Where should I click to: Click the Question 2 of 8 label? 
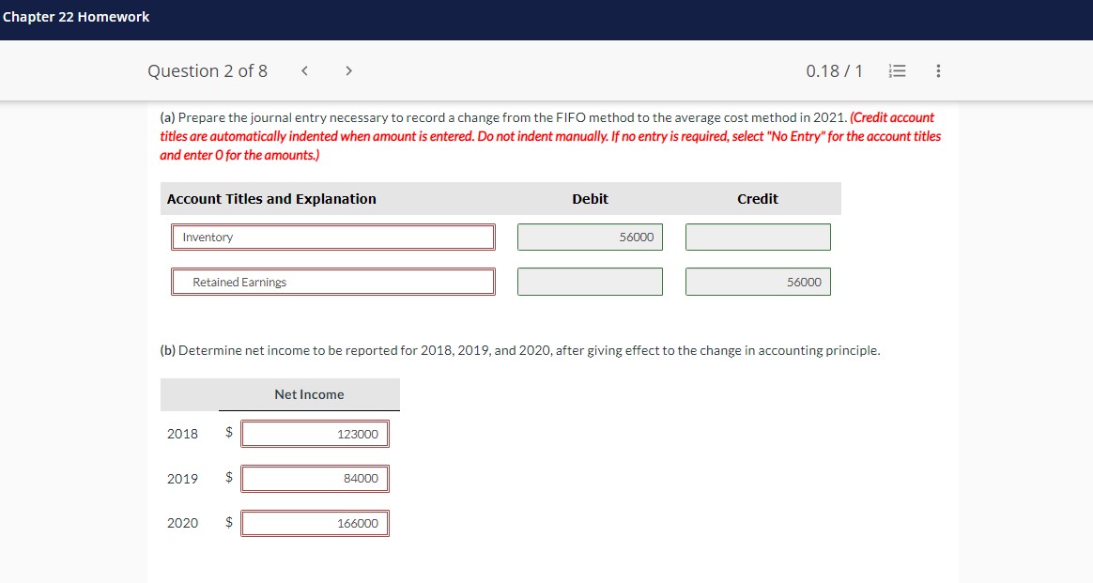click(207, 70)
